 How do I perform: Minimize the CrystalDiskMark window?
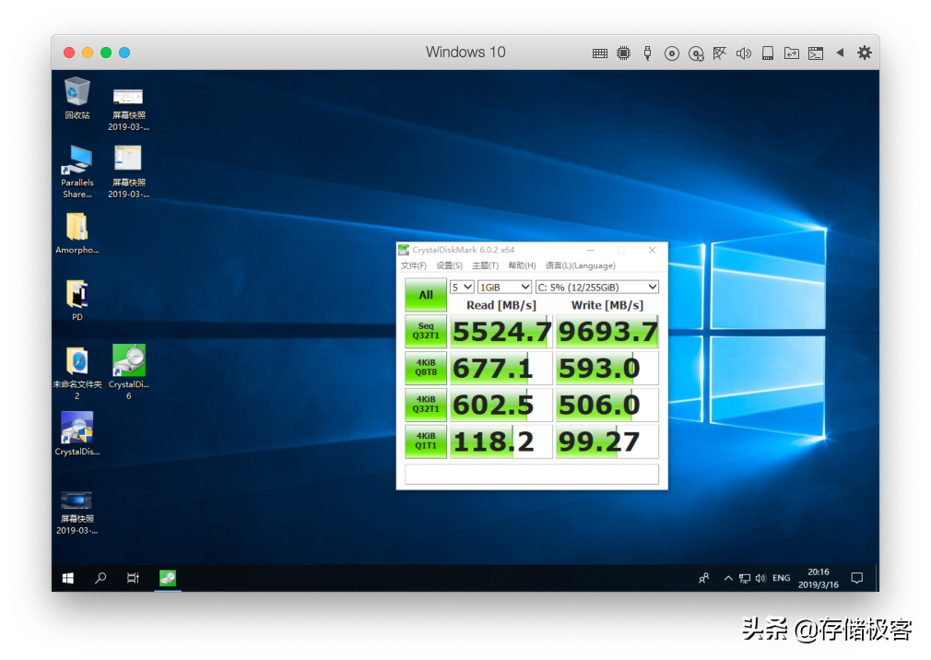point(590,251)
